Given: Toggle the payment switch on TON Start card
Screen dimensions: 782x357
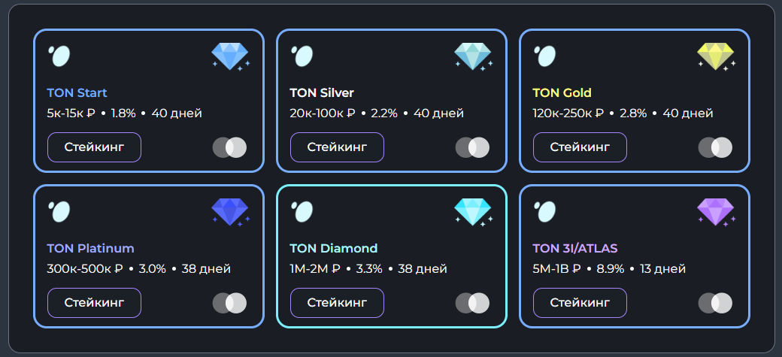Looking at the screenshot, I should pos(229,147).
